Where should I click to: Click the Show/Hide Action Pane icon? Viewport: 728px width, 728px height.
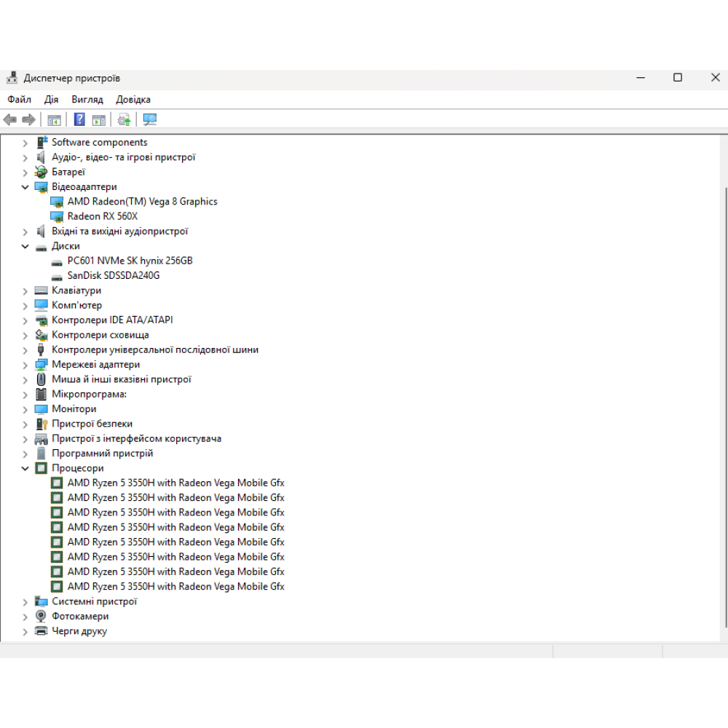pos(98,119)
